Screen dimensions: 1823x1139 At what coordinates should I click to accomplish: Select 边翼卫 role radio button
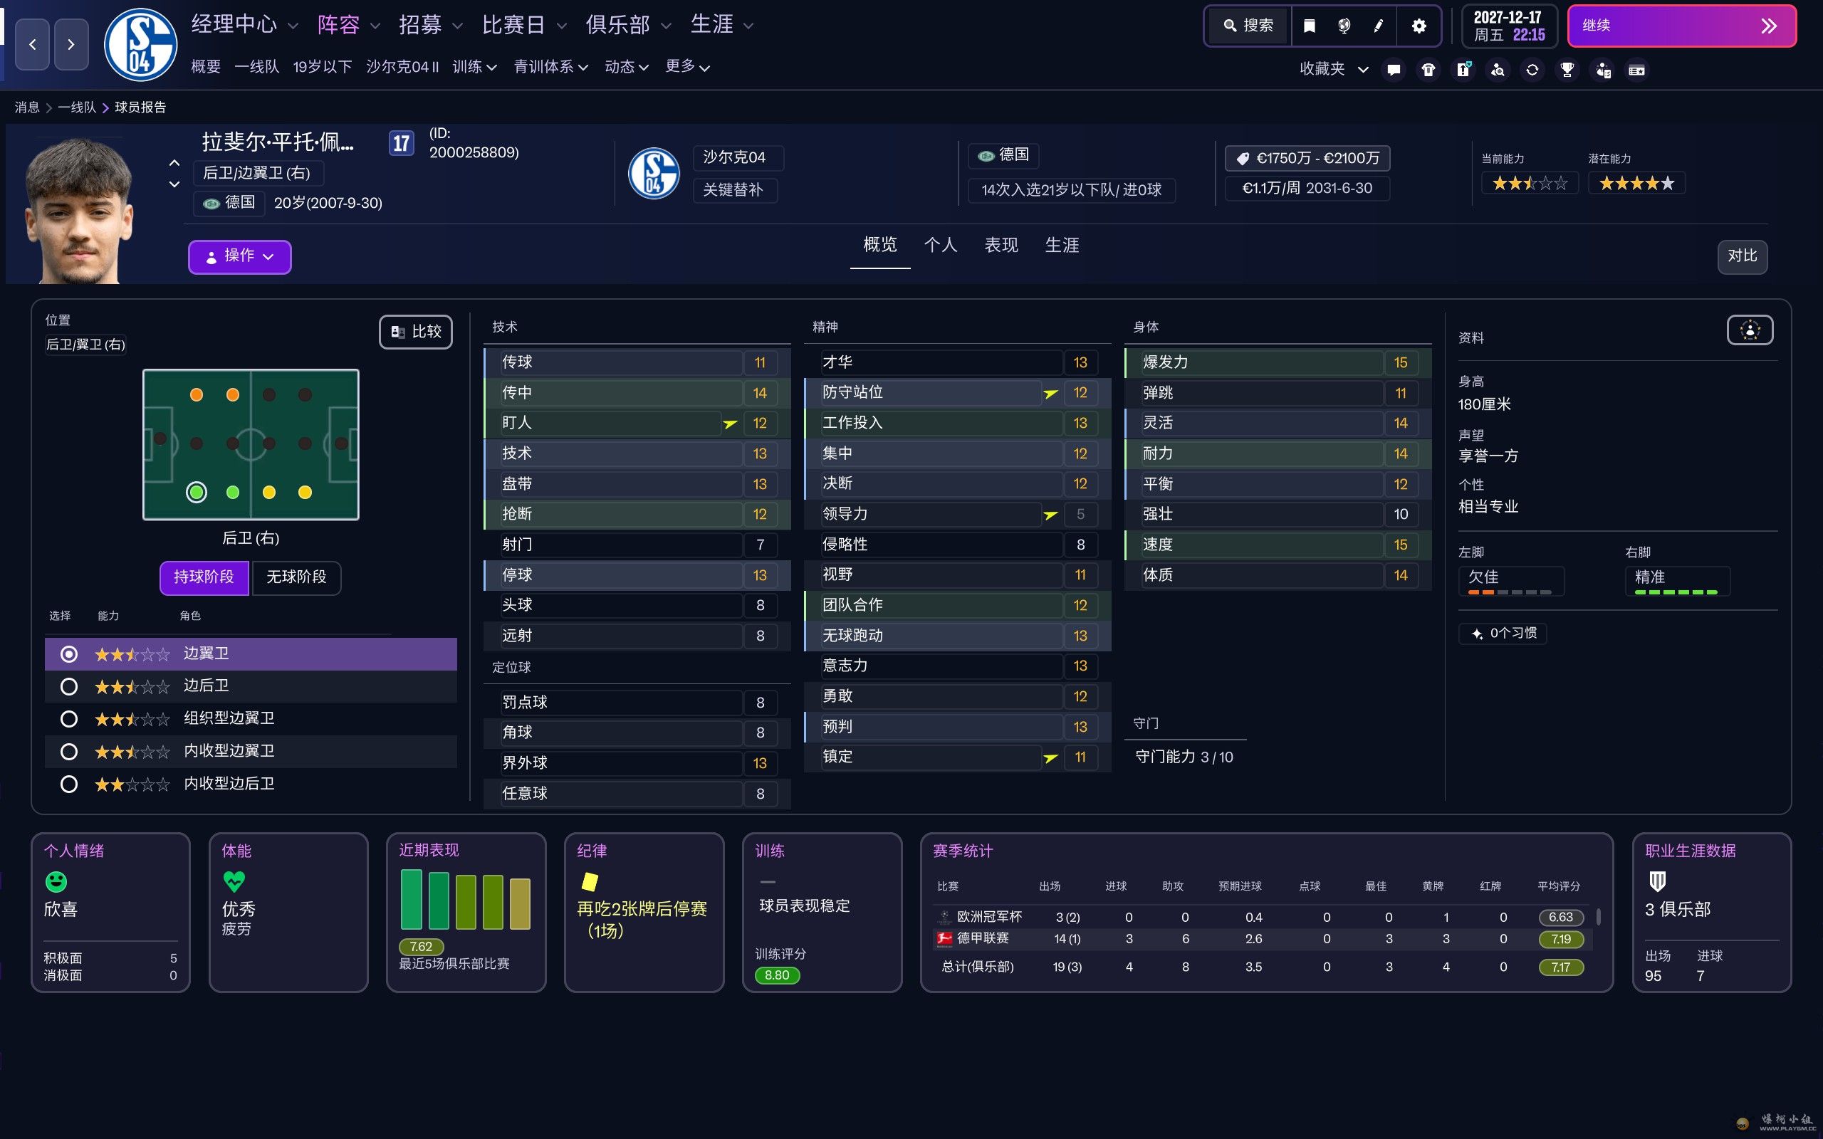68,654
